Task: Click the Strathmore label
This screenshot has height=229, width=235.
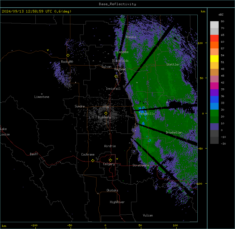Action: [141, 165]
